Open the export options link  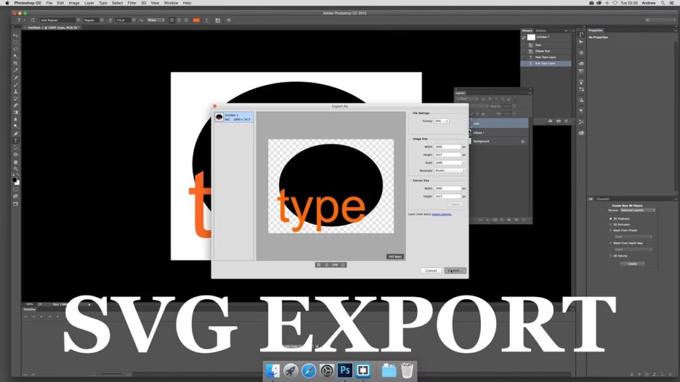click(x=442, y=214)
